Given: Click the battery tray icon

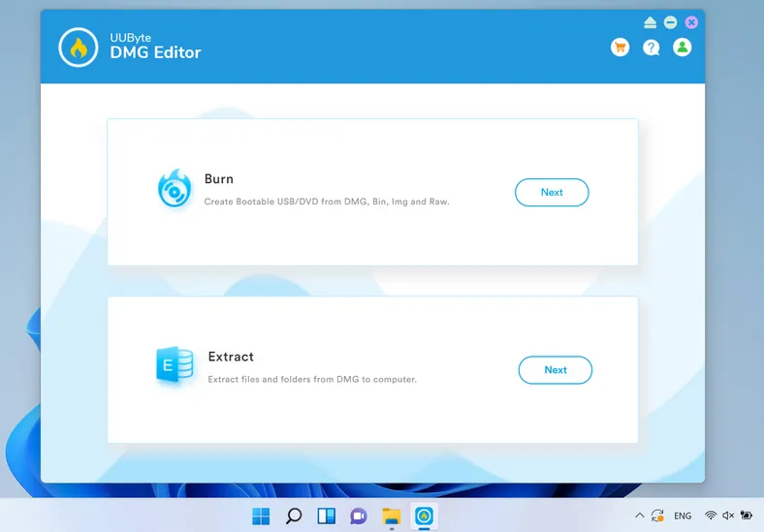Looking at the screenshot, I should pos(746,515).
